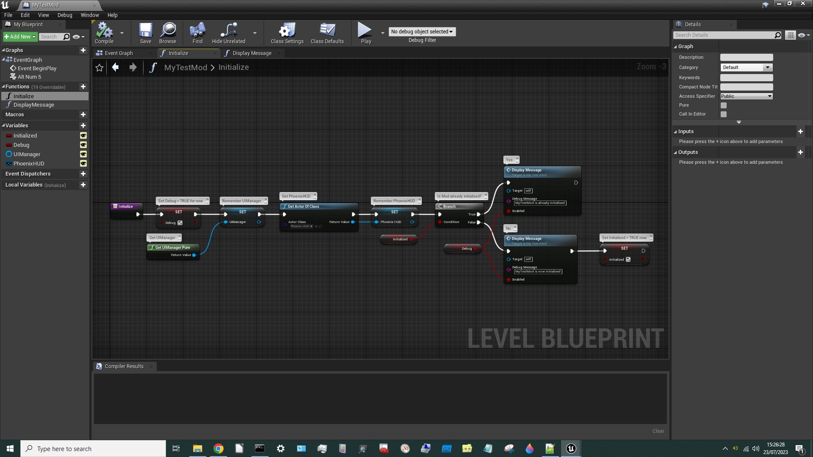The height and width of the screenshot is (457, 813).
Task: Toggle UIManager variable visibility eye
Action: 83,154
